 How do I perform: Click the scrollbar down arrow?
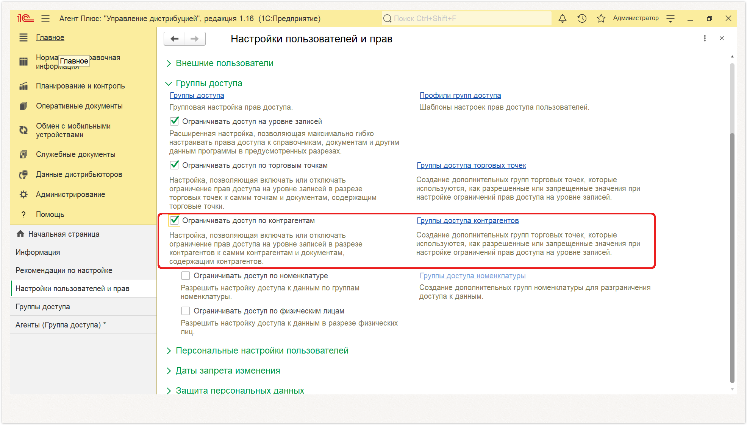tap(732, 389)
